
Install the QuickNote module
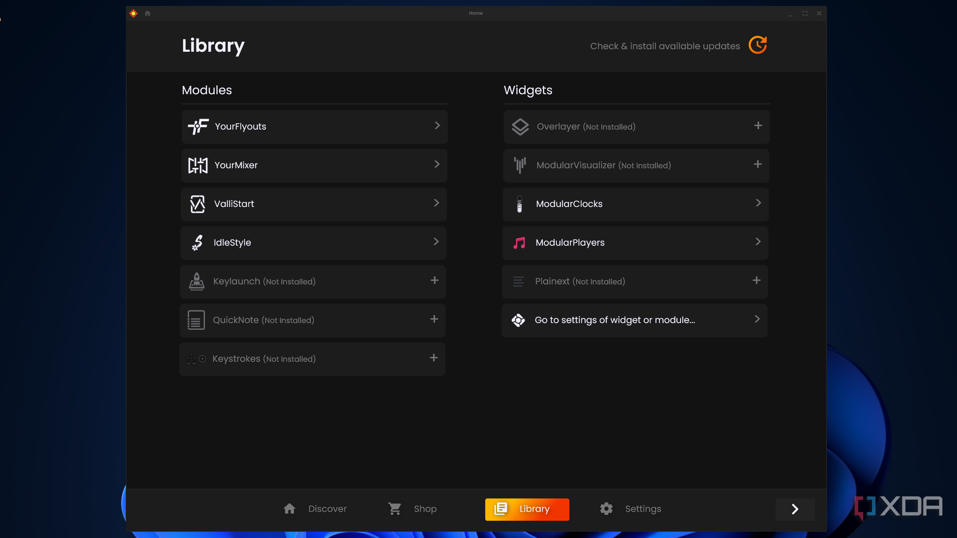coord(434,320)
